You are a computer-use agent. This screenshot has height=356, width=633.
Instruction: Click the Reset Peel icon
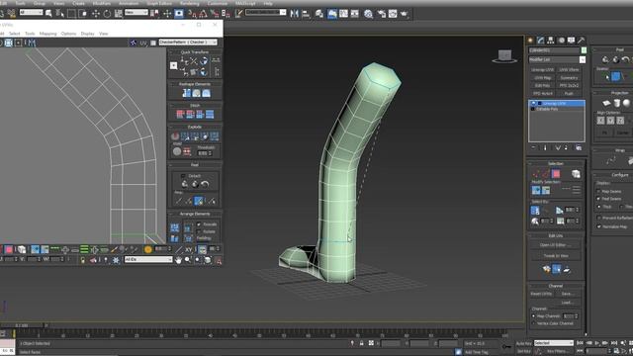tap(205, 184)
